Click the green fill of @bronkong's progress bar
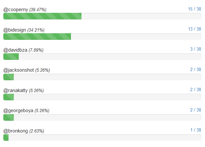Image resolution: width=205 pixels, height=147 pixels. tap(6, 137)
